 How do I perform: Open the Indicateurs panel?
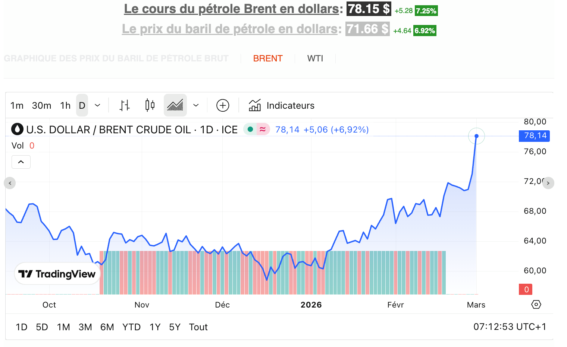pos(281,105)
